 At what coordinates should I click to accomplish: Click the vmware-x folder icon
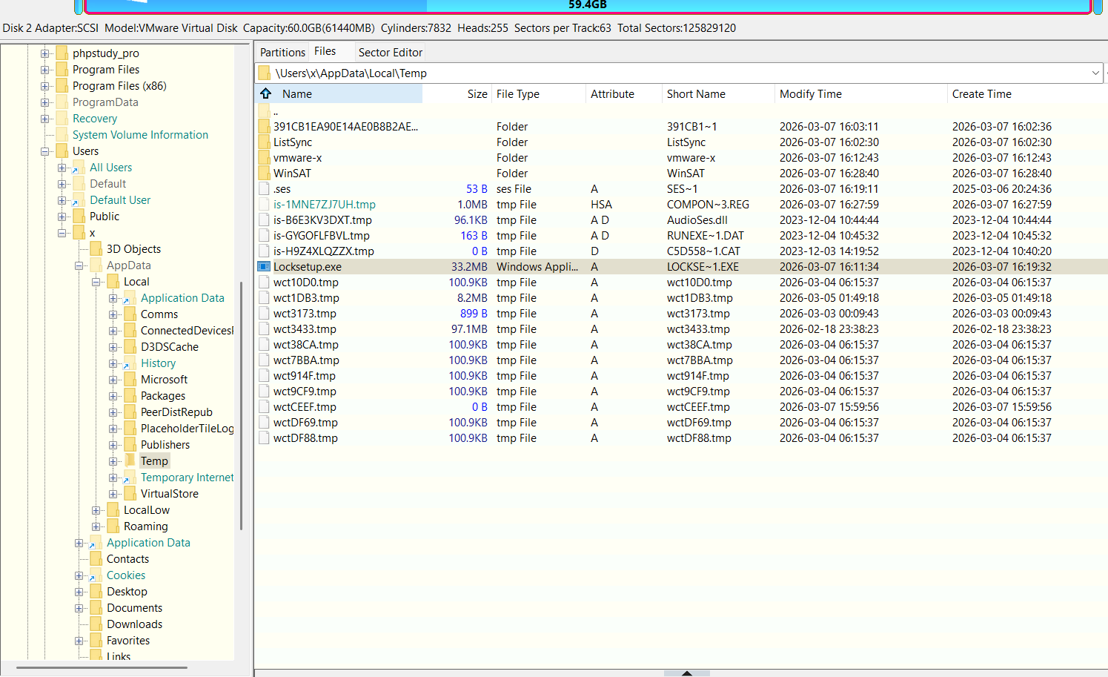tap(264, 157)
